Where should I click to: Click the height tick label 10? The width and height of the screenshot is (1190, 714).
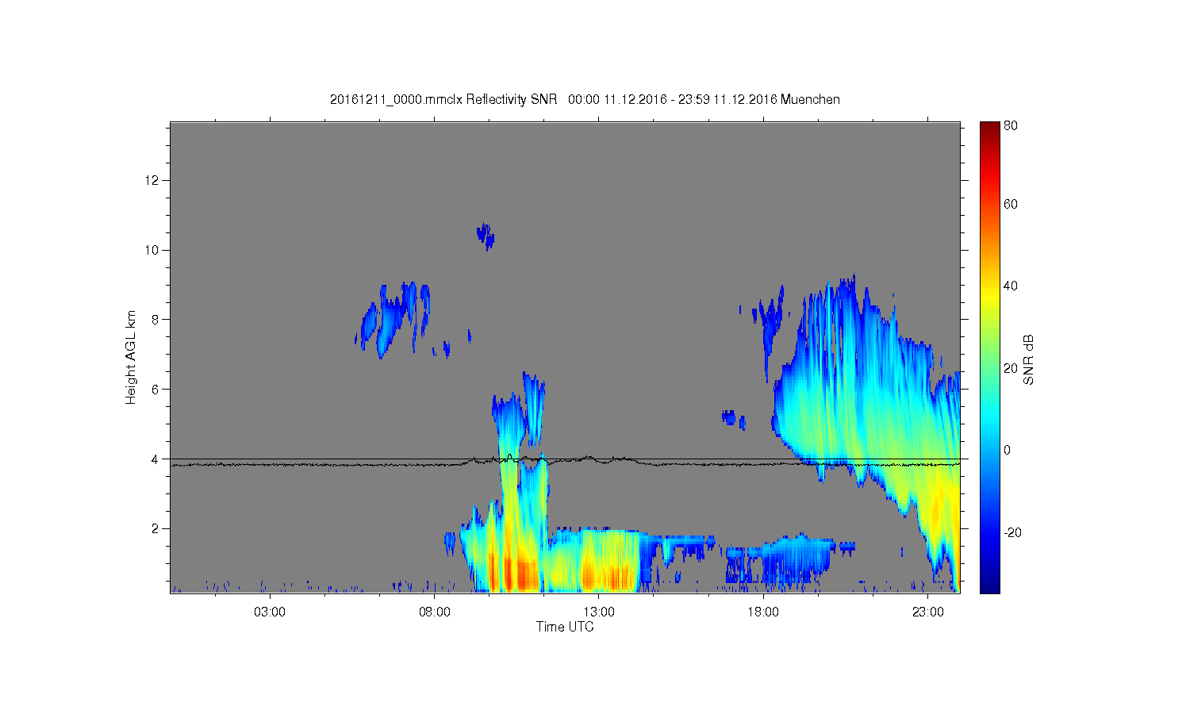152,250
